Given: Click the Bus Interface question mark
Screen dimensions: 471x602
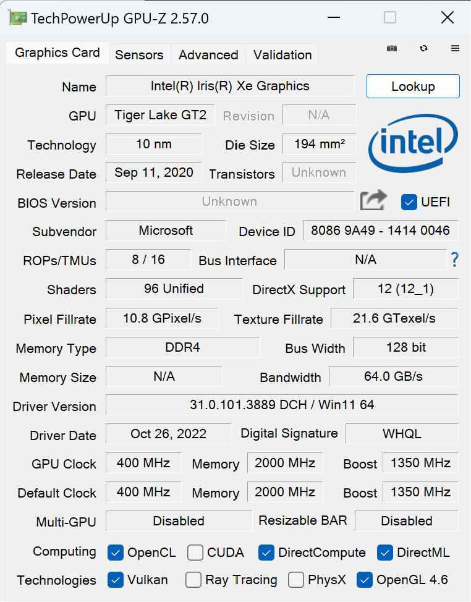Looking at the screenshot, I should pyautogui.click(x=454, y=260).
